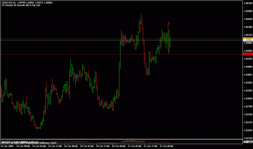Click price axis label 1.05640
Image resolution: width=253 pixels, height=149 pixels.
point(248,19)
